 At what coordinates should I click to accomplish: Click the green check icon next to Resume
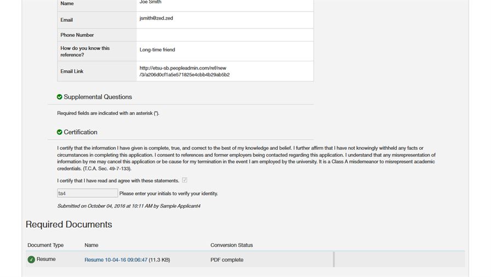click(x=31, y=259)
